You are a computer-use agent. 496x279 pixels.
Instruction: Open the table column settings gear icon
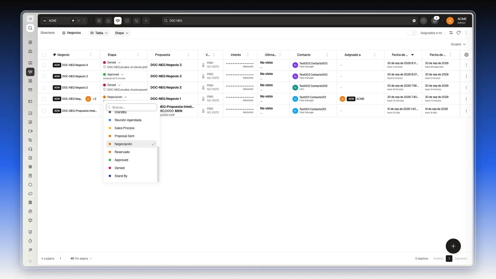466,55
